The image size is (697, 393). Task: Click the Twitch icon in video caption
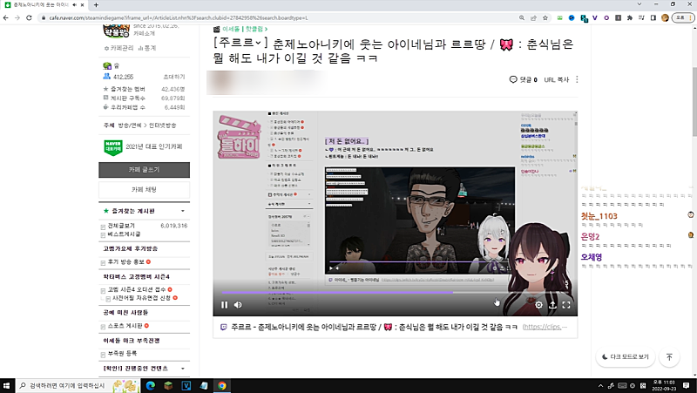coord(224,327)
